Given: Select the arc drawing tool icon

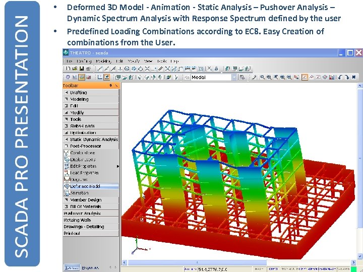Looking at the screenshot, I should tap(141, 69).
